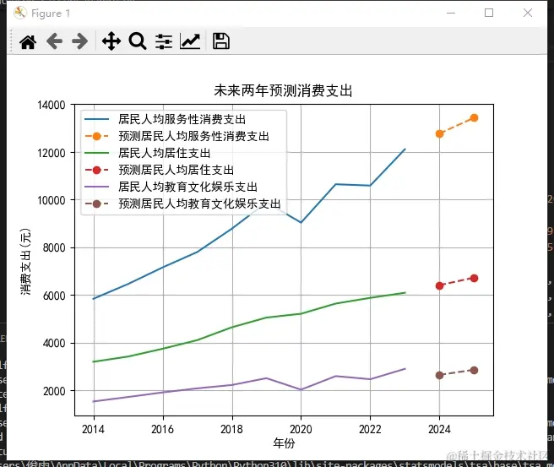Click the y-axis tick label 6000
The width and height of the screenshot is (554, 467).
pos(54,296)
